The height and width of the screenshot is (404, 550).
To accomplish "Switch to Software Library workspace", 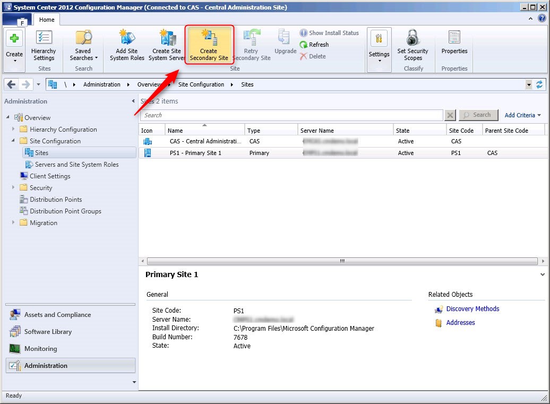I will coord(70,331).
